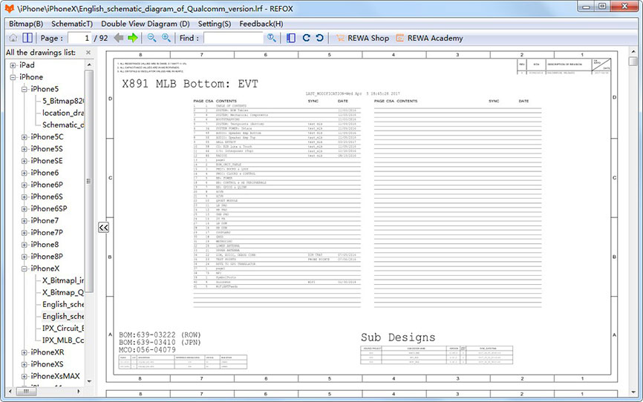This screenshot has height=402, width=643.
Task: Click the Home icon in toolbar
Action: (x=13, y=38)
